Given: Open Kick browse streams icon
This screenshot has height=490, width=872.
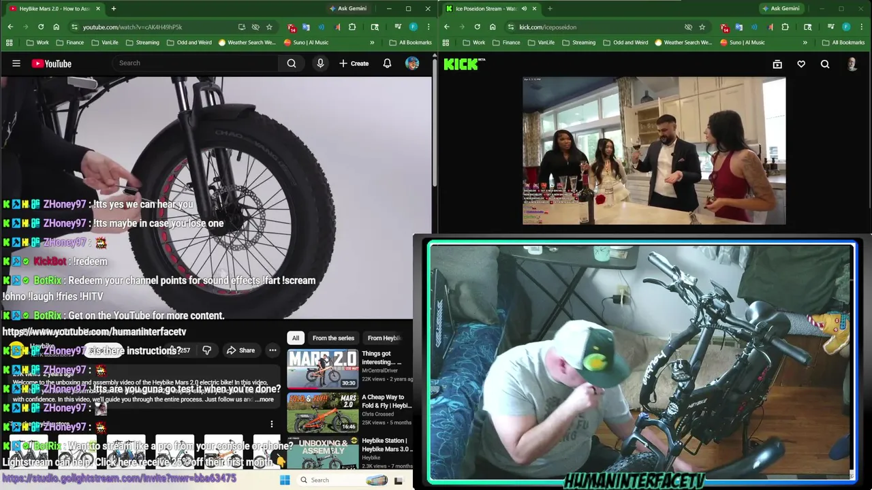Looking at the screenshot, I should pyautogui.click(x=777, y=64).
